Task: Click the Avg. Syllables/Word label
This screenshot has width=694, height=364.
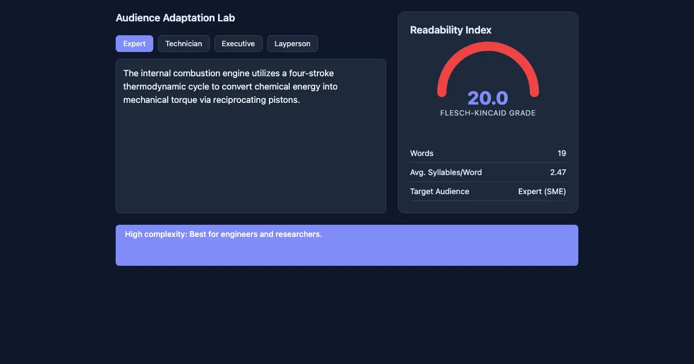Action: (x=446, y=172)
